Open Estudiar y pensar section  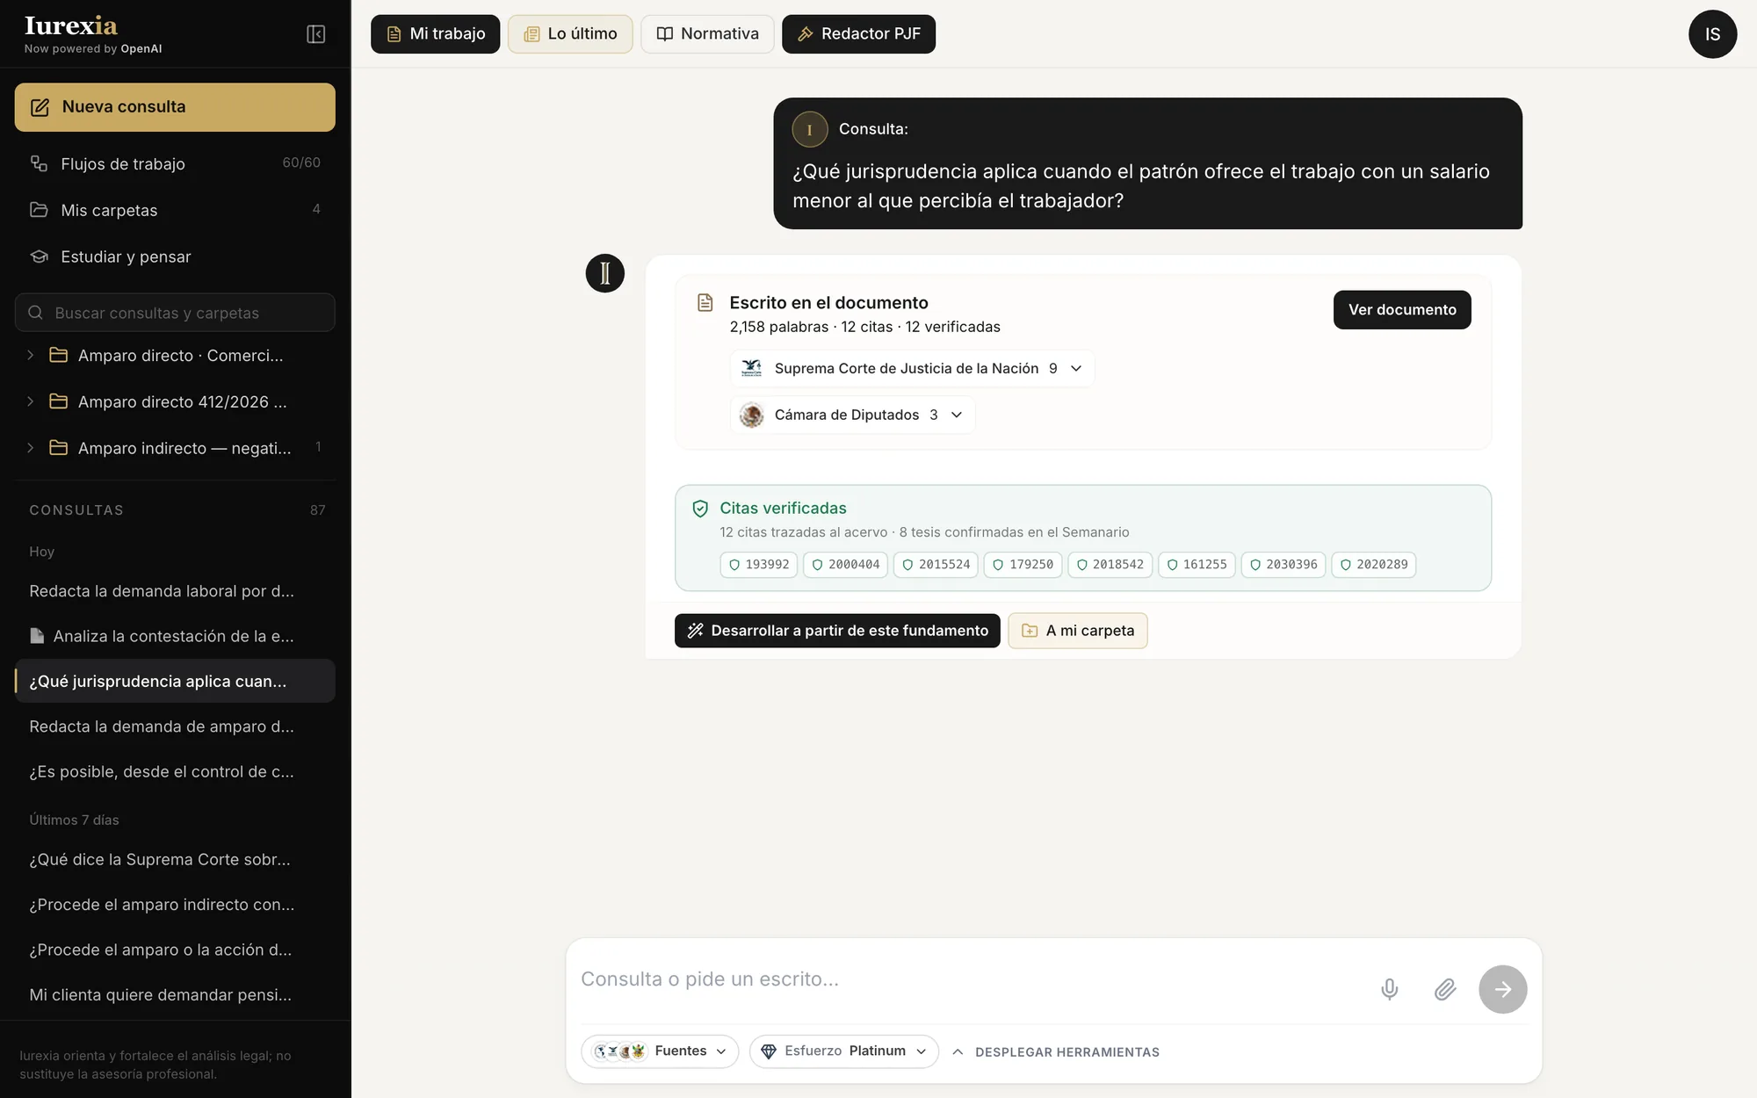(175, 256)
